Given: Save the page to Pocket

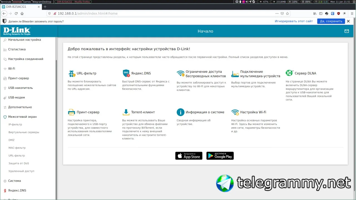Looking at the screenshot, I should point(282,13).
